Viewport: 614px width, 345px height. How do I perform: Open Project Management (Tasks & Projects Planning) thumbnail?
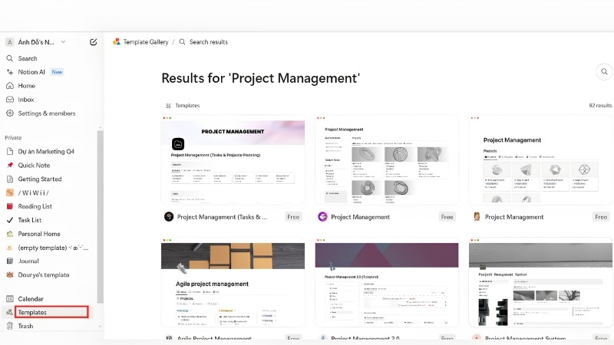233,160
